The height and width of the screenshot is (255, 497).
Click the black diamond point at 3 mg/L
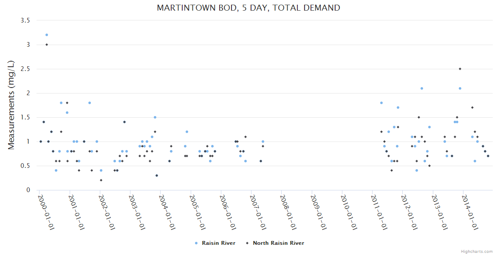pyautogui.click(x=47, y=45)
